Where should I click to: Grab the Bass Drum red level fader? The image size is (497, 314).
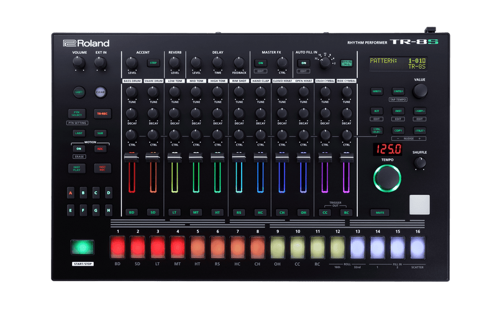click(x=132, y=158)
